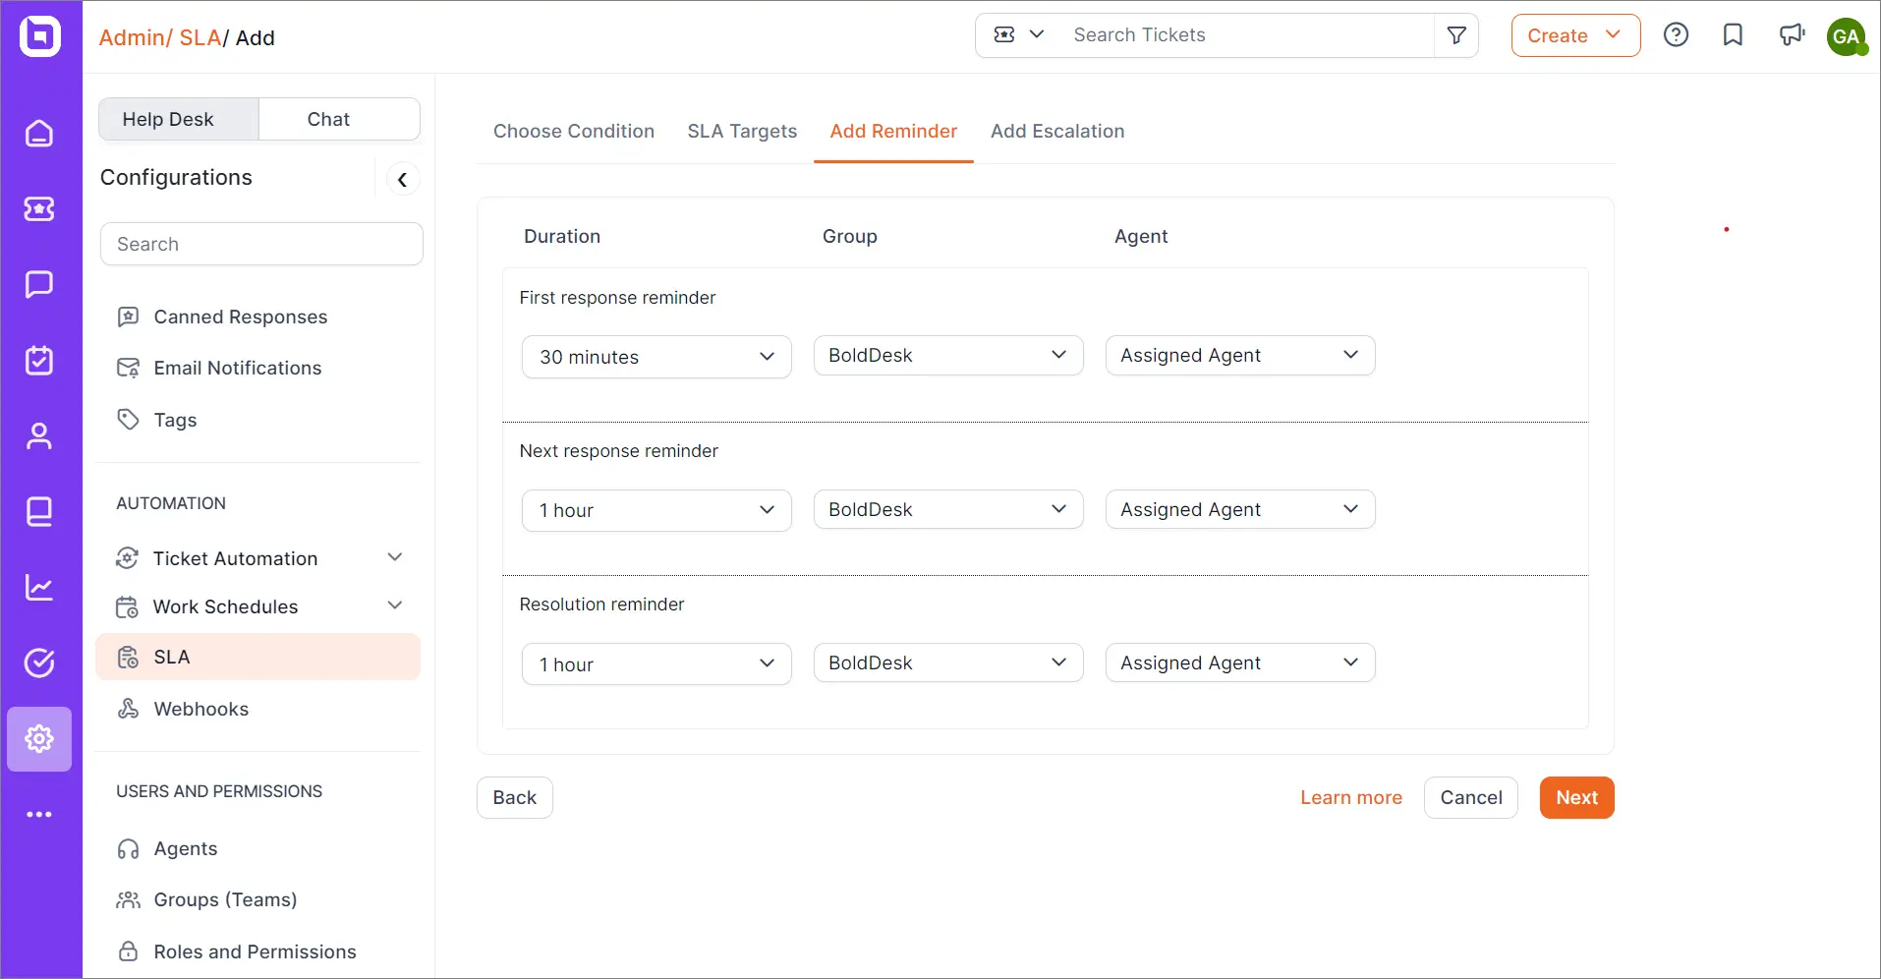Open the Resolution reminder Agent dropdown
1881x979 pixels.
(1240, 662)
